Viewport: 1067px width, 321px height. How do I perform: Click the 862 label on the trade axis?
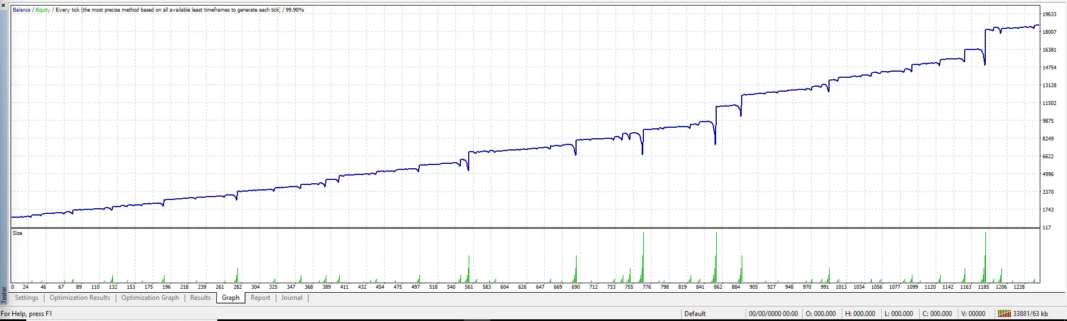click(718, 287)
